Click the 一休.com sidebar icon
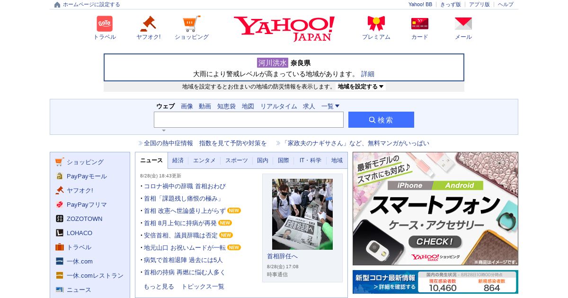This screenshot has width=568, height=298. coord(60,261)
